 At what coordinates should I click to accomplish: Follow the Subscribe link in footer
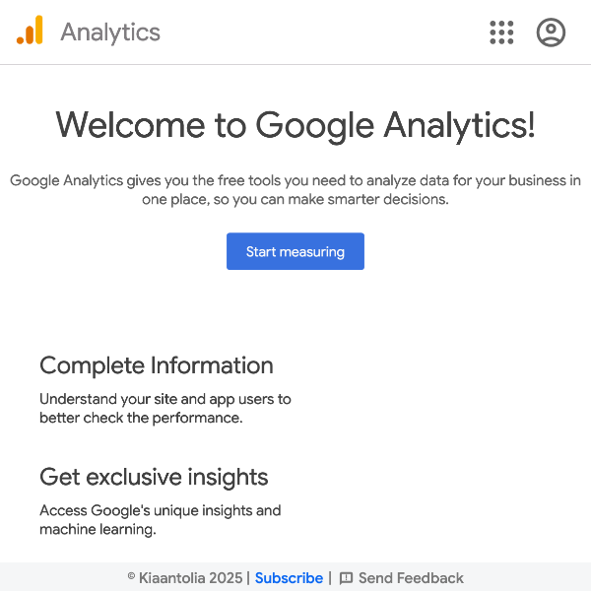click(x=289, y=578)
